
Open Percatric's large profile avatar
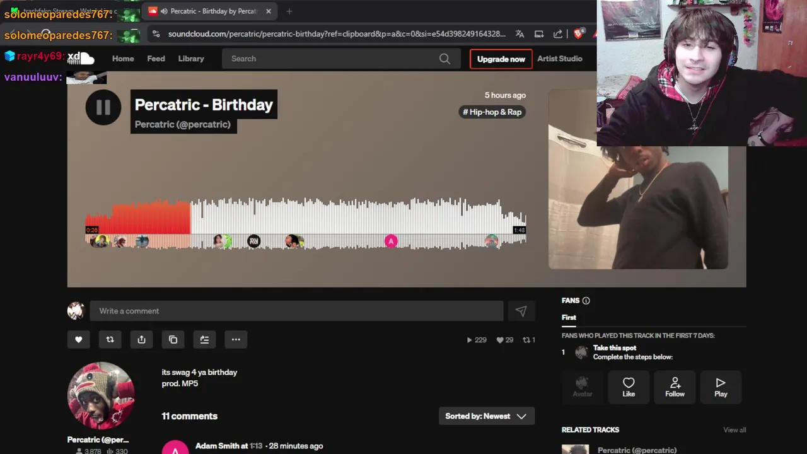101,395
